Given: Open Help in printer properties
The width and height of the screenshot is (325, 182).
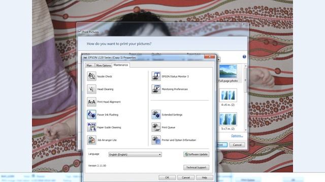Looking at the screenshot, I should (204, 177).
